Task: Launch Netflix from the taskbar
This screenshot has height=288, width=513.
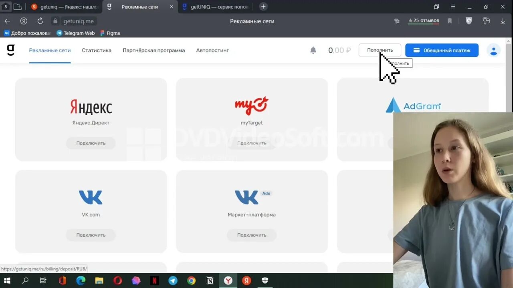Action: pyautogui.click(x=154, y=281)
